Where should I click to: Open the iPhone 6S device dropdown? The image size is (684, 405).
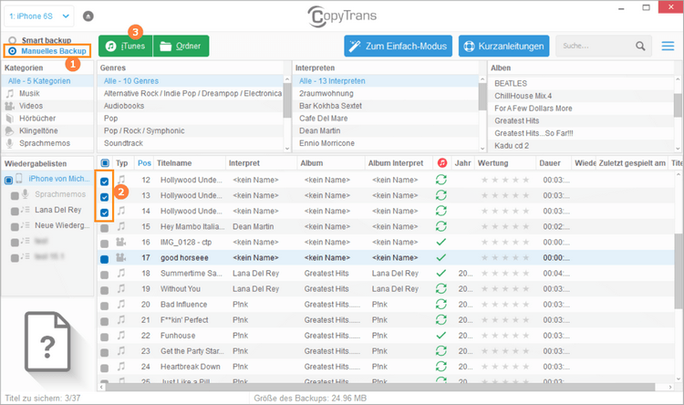pos(39,16)
